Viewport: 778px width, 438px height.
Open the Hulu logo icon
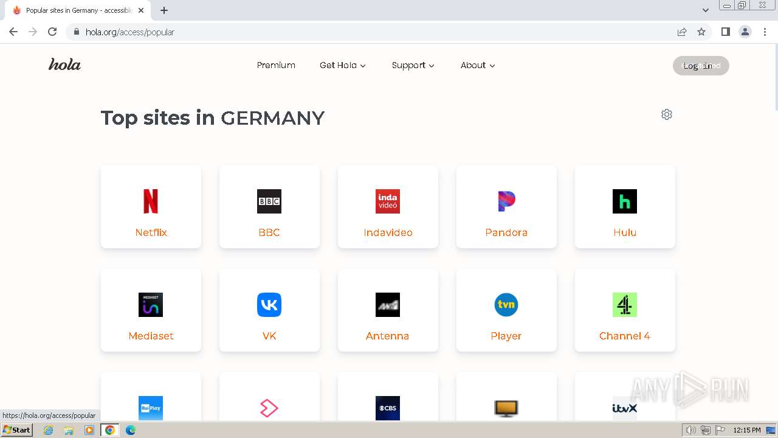coord(625,201)
